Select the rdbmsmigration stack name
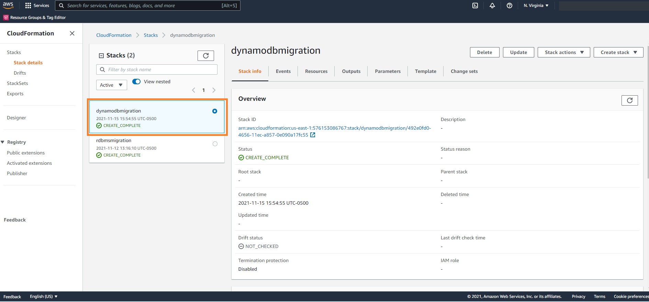 (x=114, y=140)
